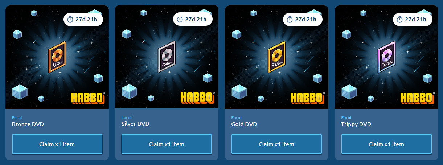Claim x1 item for Trippy DVD
This screenshot has width=443, height=165.
tap(386, 144)
